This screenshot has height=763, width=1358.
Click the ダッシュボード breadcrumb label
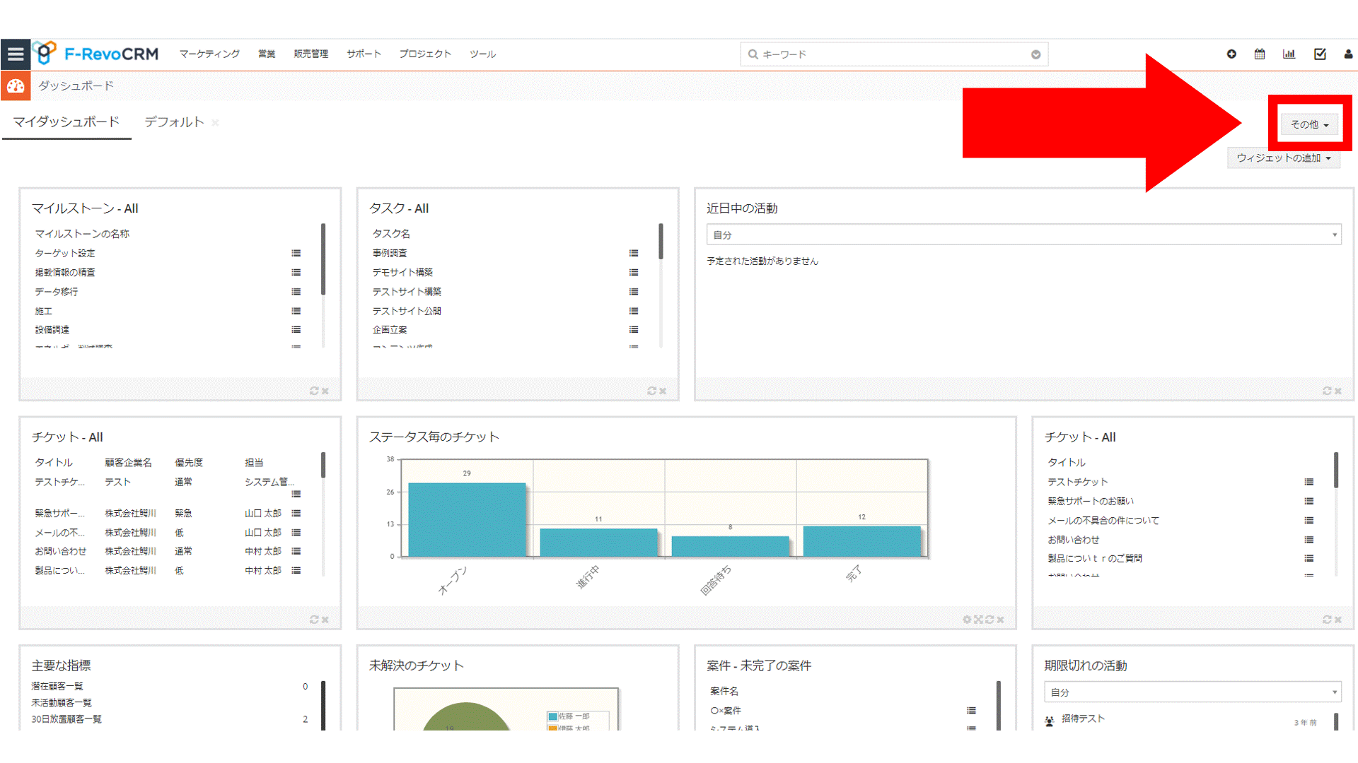(76, 85)
